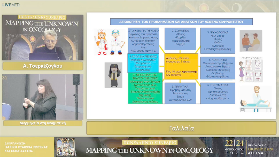This screenshot has width=279, height=157.
Task: Click the two people talking illustration
Action: (251, 41)
